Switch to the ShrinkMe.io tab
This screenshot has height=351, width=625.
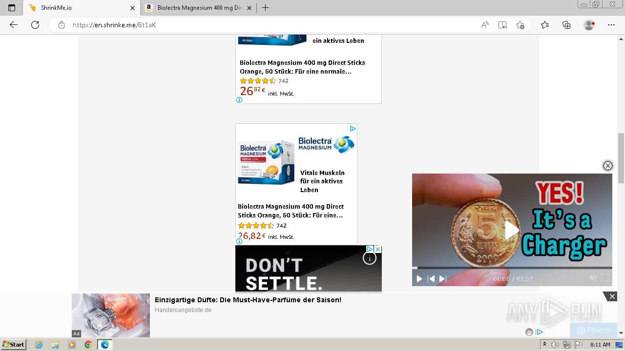[82, 8]
